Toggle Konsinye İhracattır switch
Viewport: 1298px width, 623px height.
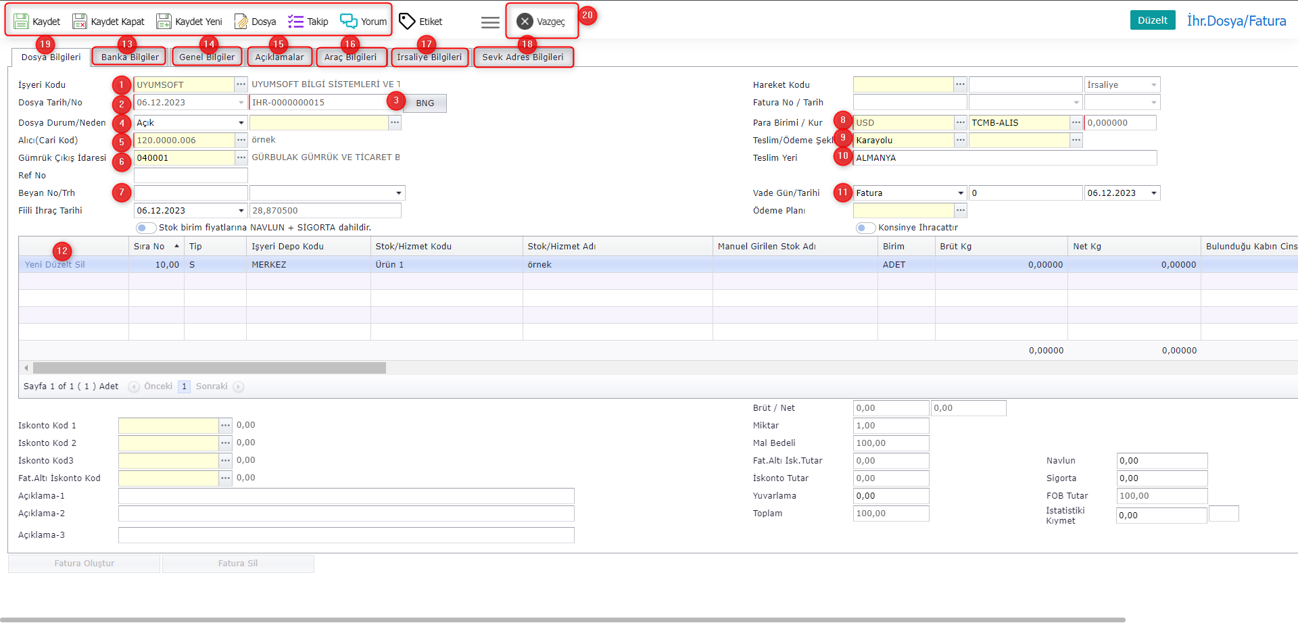point(865,228)
